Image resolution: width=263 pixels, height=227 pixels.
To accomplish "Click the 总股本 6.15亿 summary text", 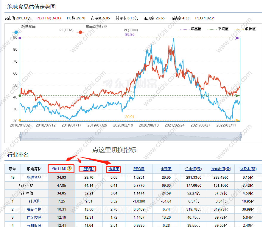I will pyautogui.click(x=127, y=18).
